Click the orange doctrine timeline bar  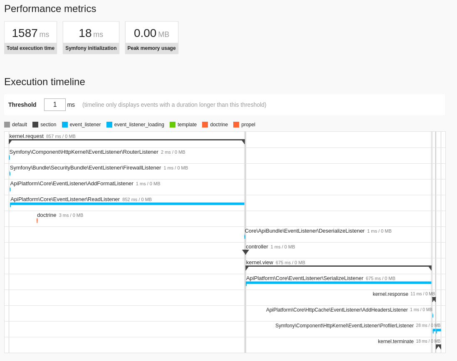[37, 220]
